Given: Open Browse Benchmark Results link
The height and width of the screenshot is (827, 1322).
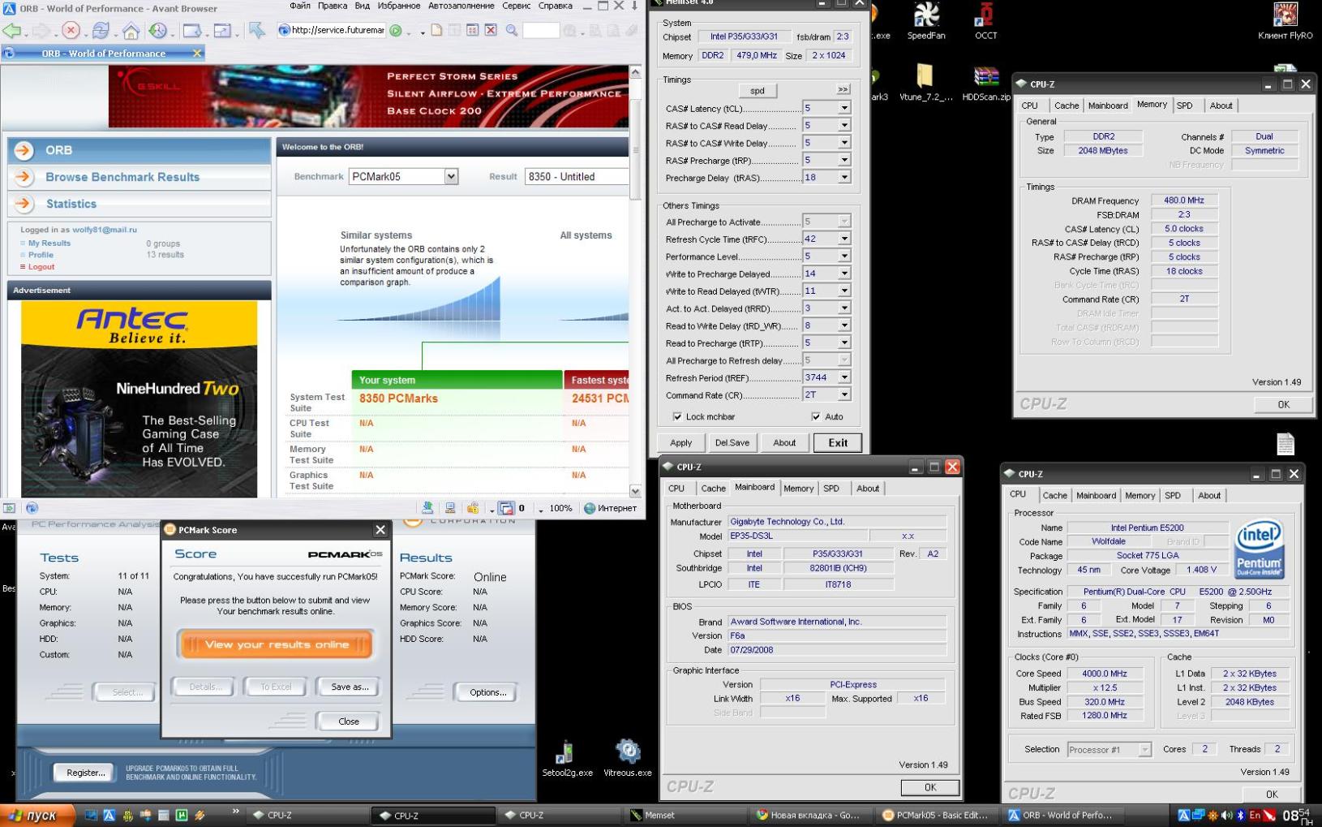Looking at the screenshot, I should tap(122, 177).
